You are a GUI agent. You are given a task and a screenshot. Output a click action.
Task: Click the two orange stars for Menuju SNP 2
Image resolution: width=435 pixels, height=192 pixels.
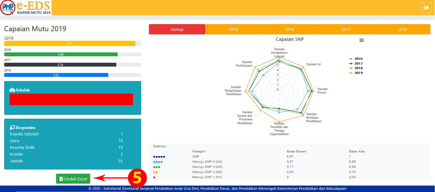[155, 172]
